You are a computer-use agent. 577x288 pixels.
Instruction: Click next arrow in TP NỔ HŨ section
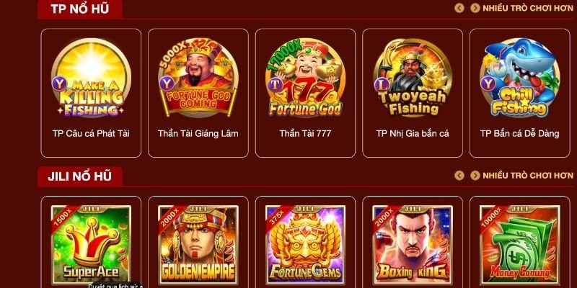[475, 8]
